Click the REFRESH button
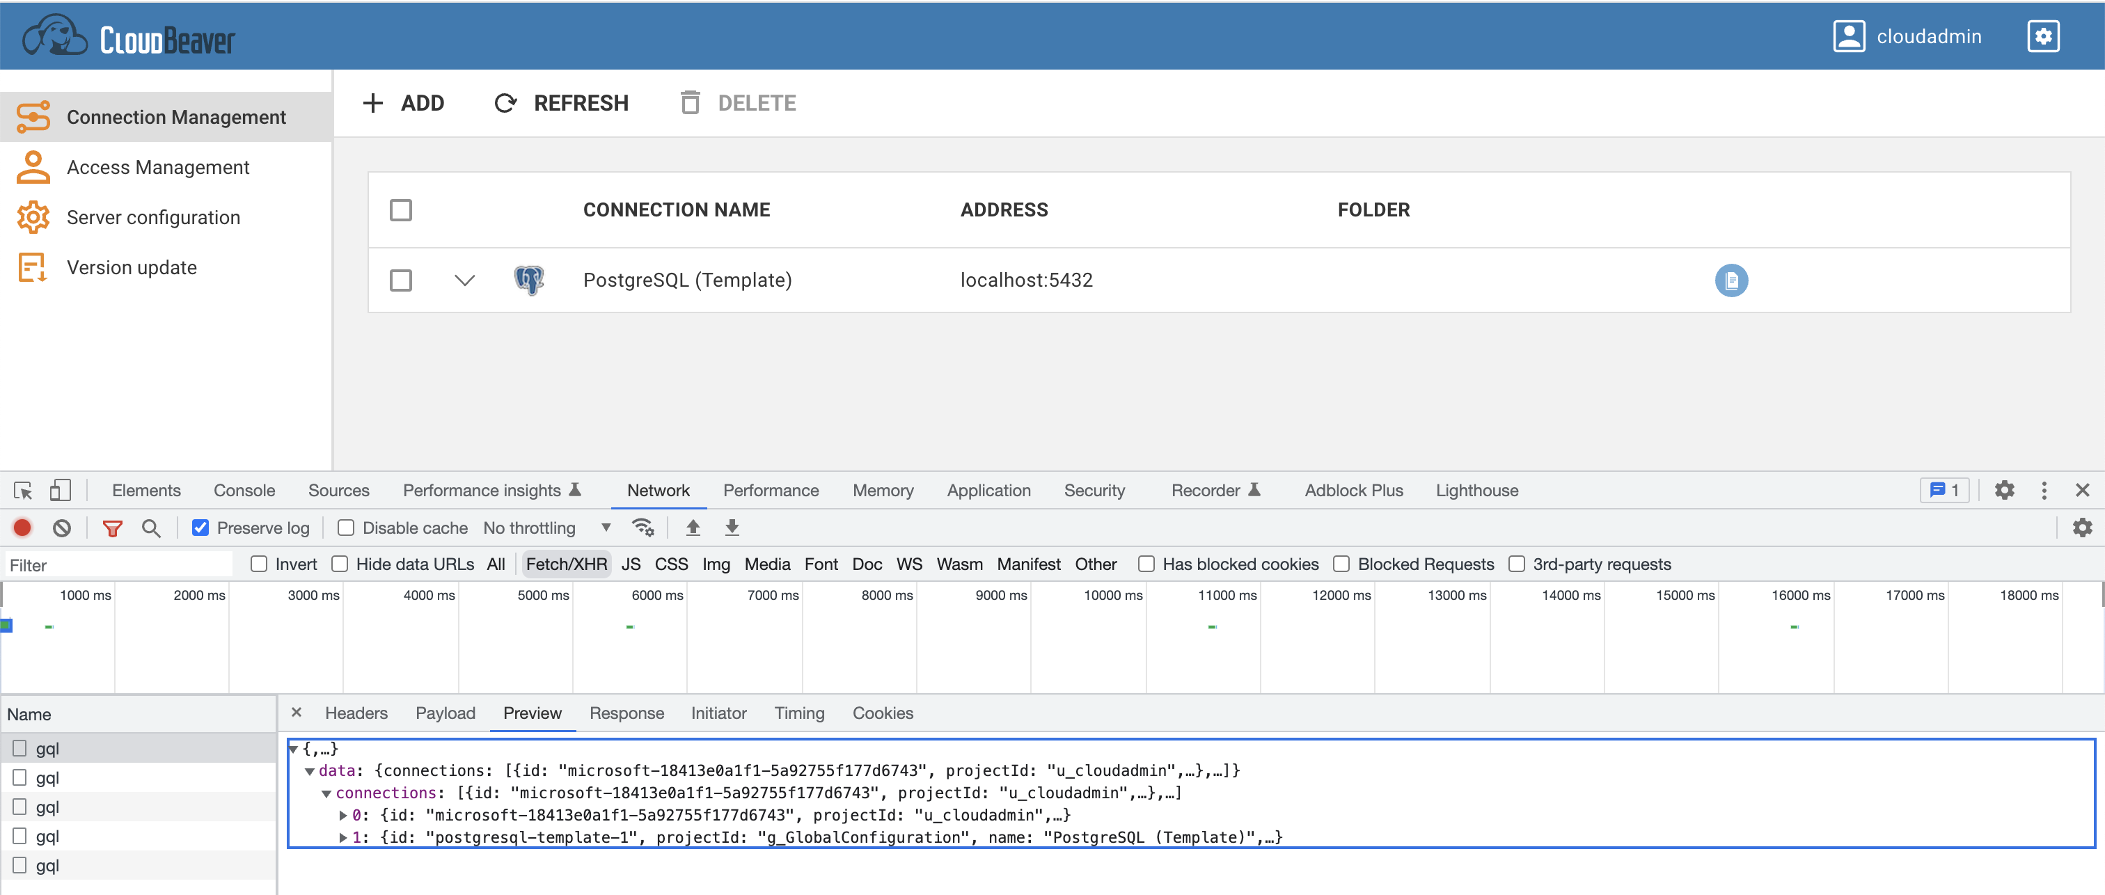Viewport: 2105px width, 895px height. tap(561, 102)
